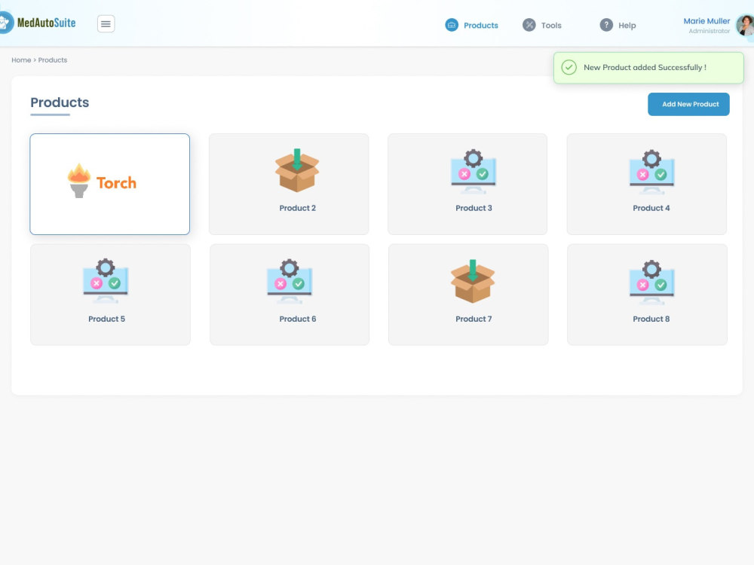Image resolution: width=754 pixels, height=565 pixels.
Task: Click the MedAutoSuite logo
Action: click(x=38, y=23)
